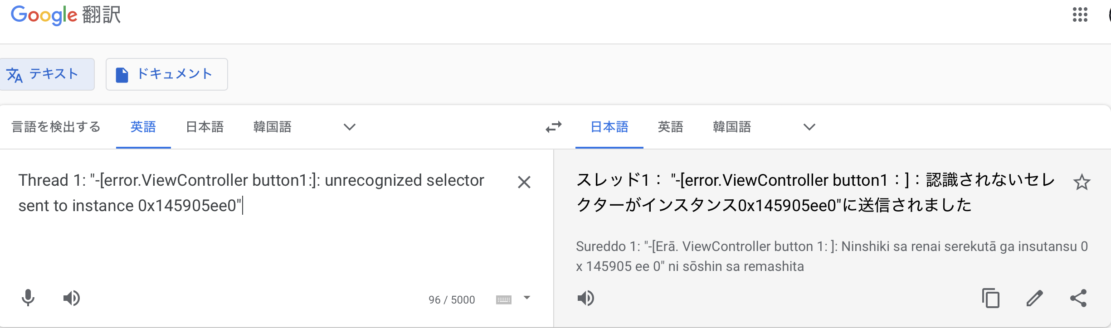Expand the target language list chevron
This screenshot has height=328, width=1111.
click(x=809, y=128)
